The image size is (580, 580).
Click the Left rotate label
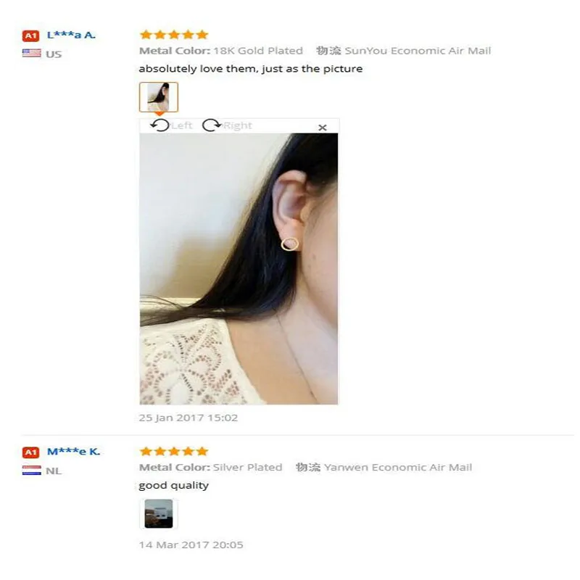pos(182,125)
